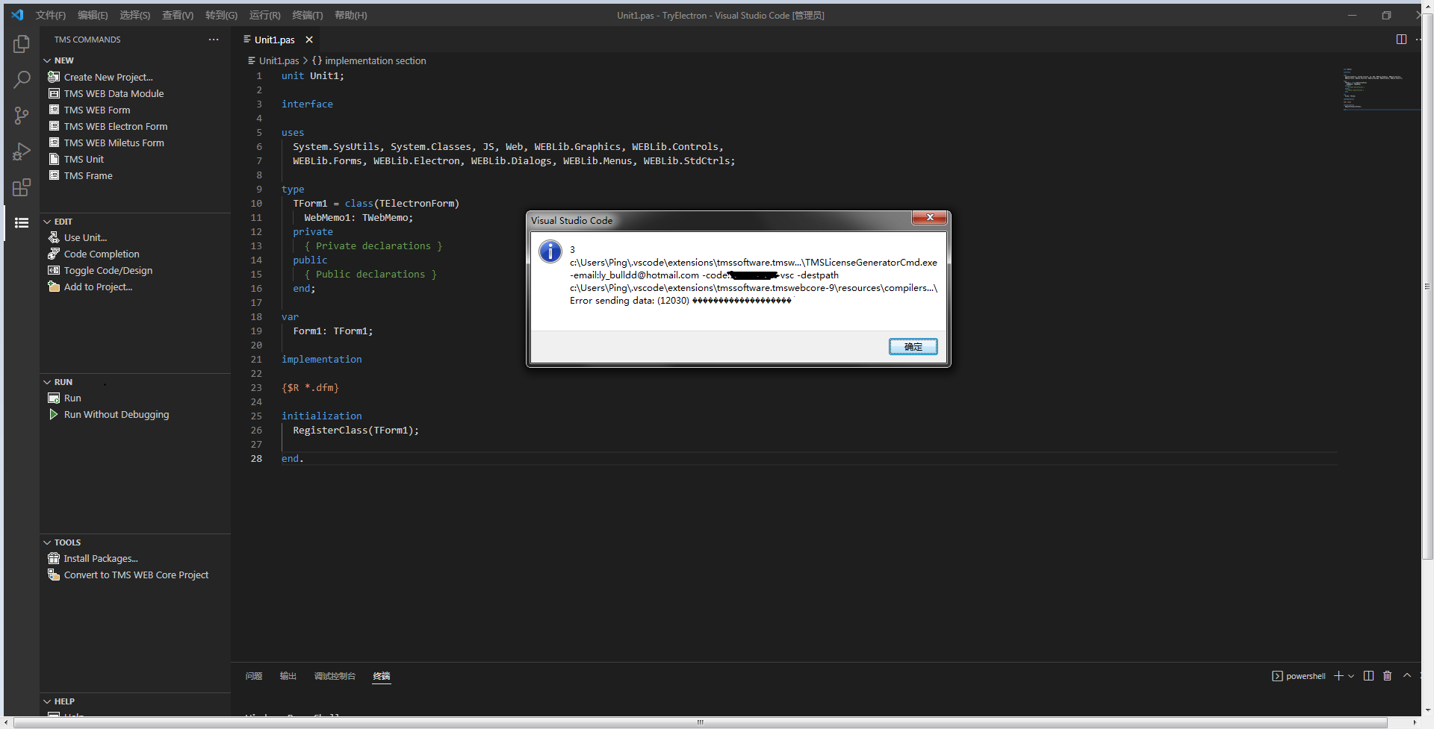Switch to the 问题 panel tab

click(x=254, y=676)
